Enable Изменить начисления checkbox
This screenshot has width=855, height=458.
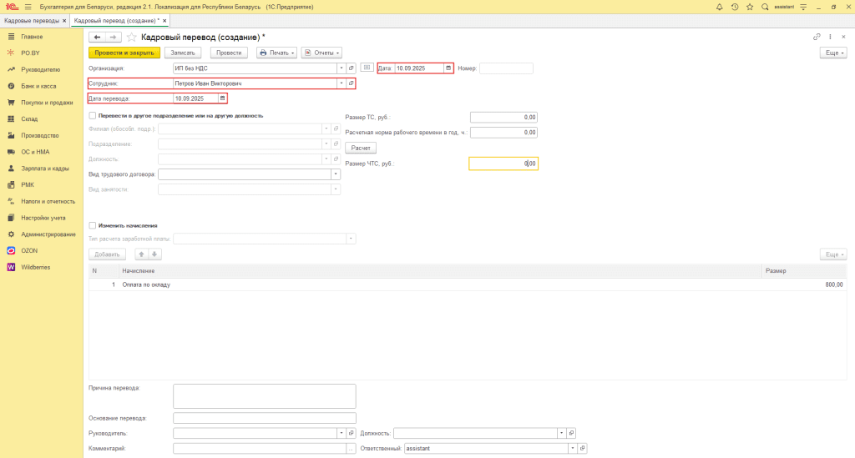pyautogui.click(x=92, y=225)
